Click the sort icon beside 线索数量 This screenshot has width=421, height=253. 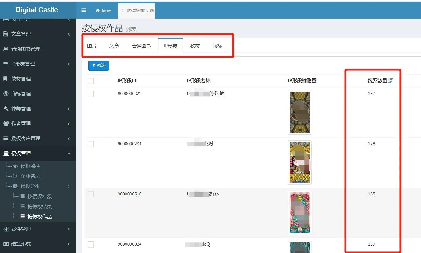pyautogui.click(x=390, y=80)
